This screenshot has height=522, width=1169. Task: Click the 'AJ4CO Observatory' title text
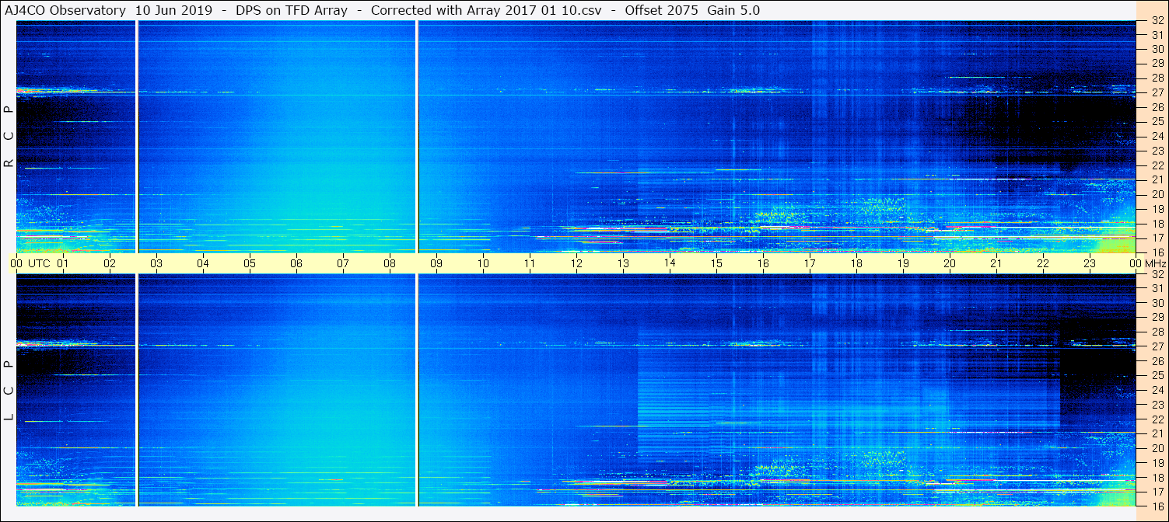point(65,11)
